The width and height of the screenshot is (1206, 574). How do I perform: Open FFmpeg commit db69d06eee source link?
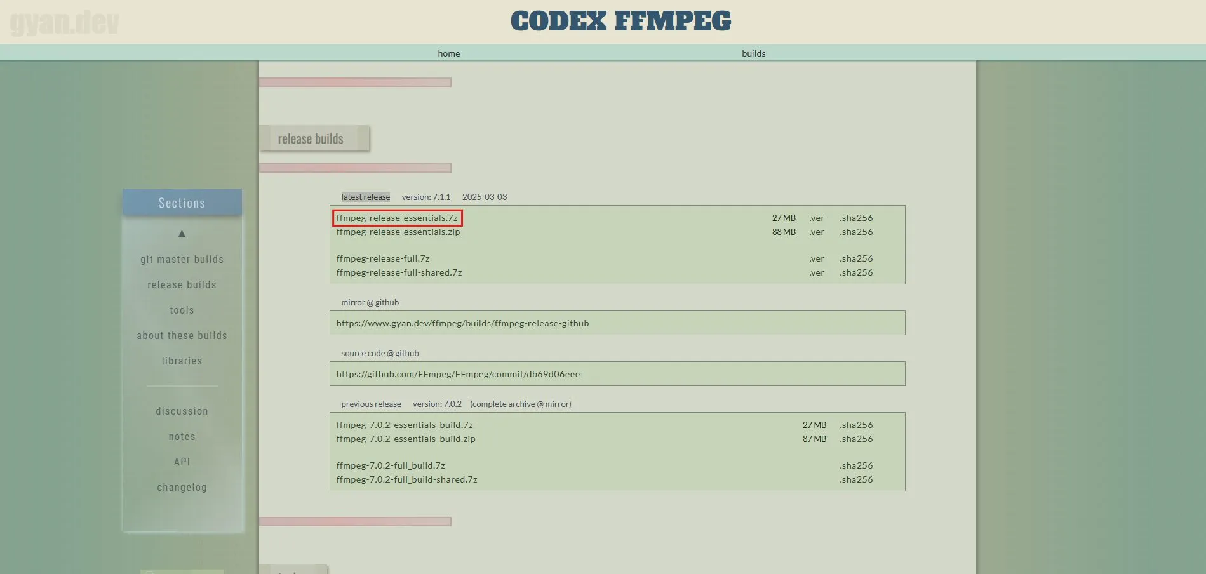458,374
